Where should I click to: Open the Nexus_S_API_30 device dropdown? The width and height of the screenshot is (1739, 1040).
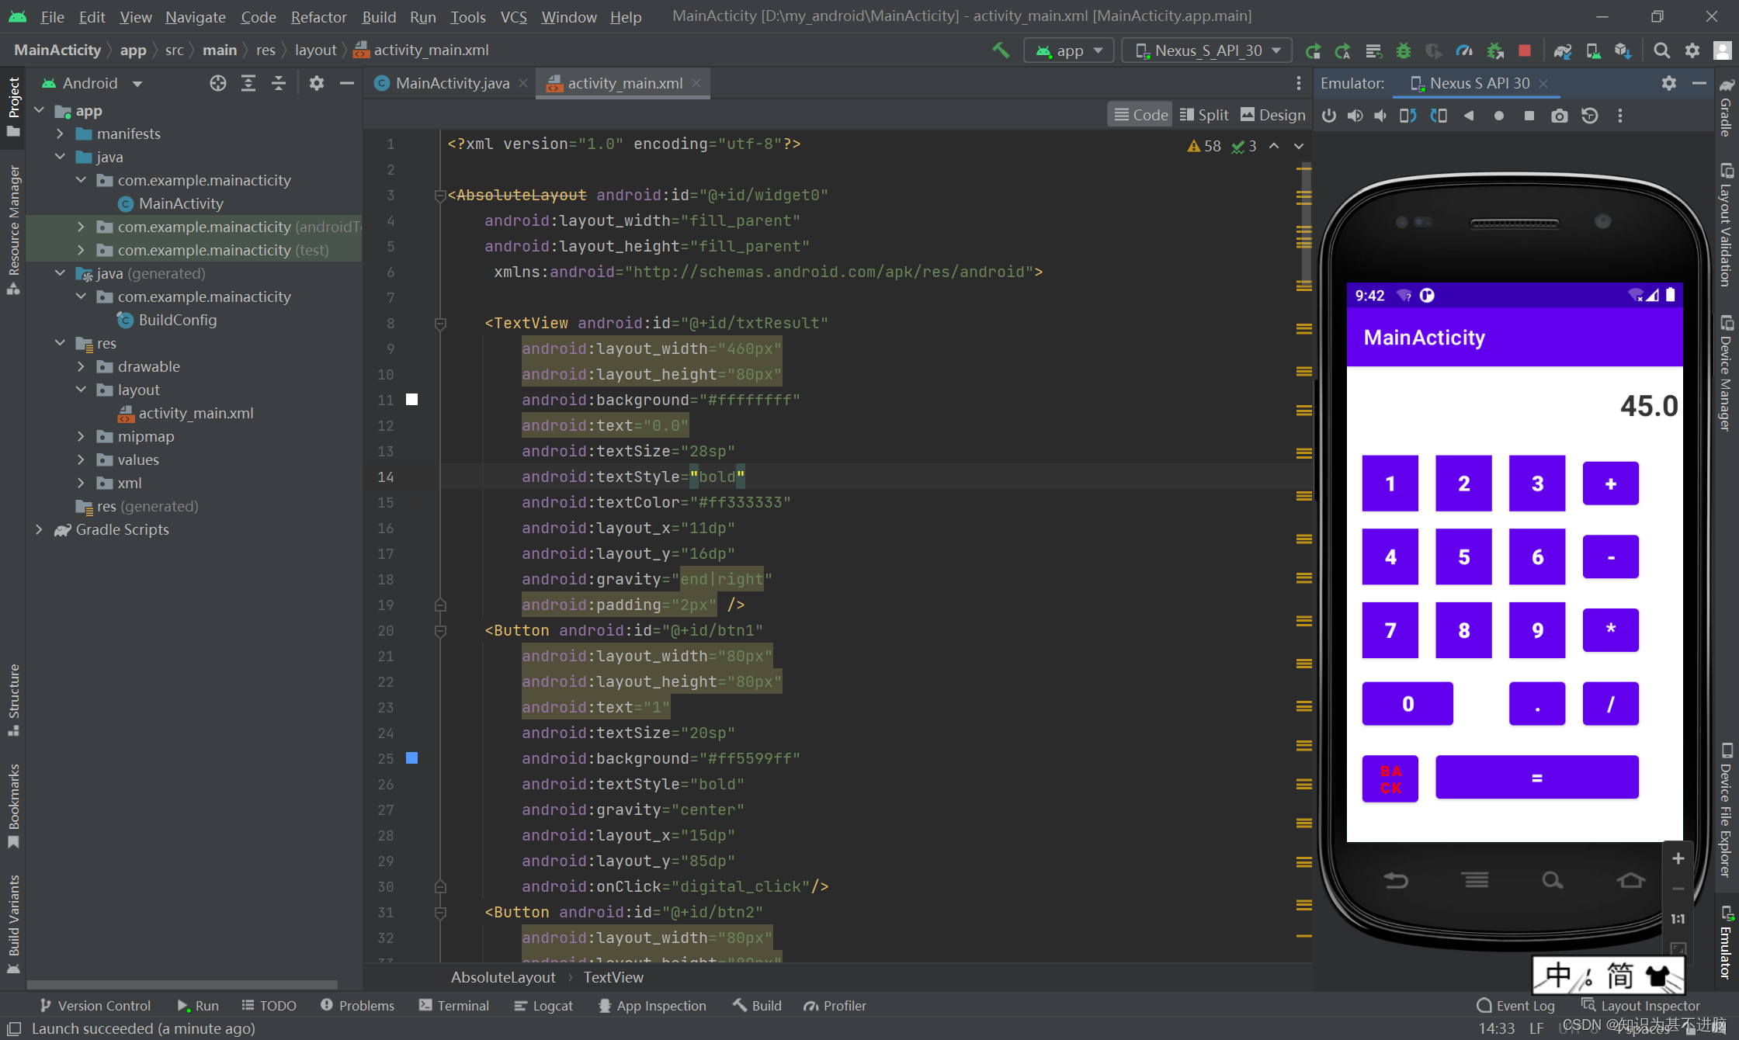coord(1207,50)
